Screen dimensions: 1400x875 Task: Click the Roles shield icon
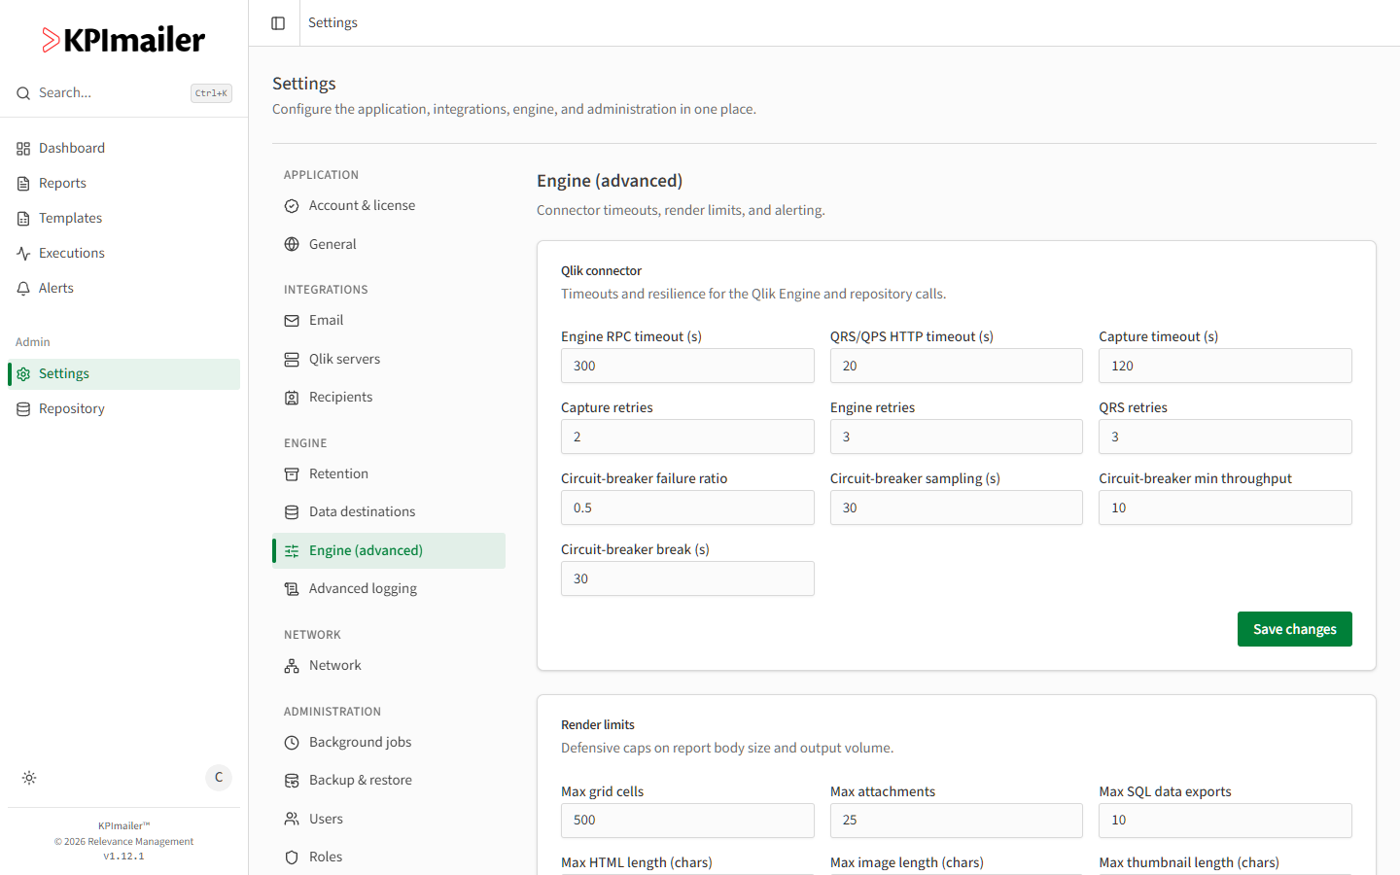tap(292, 857)
